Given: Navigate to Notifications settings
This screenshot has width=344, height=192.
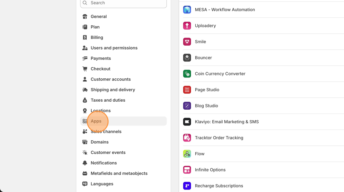Looking at the screenshot, I should coord(104,163).
